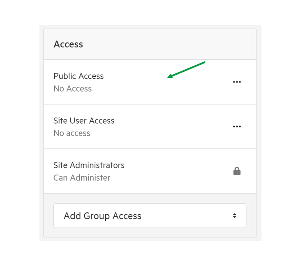This screenshot has width=296, height=268.
Task: Click the Public Access label
Action: [79, 76]
